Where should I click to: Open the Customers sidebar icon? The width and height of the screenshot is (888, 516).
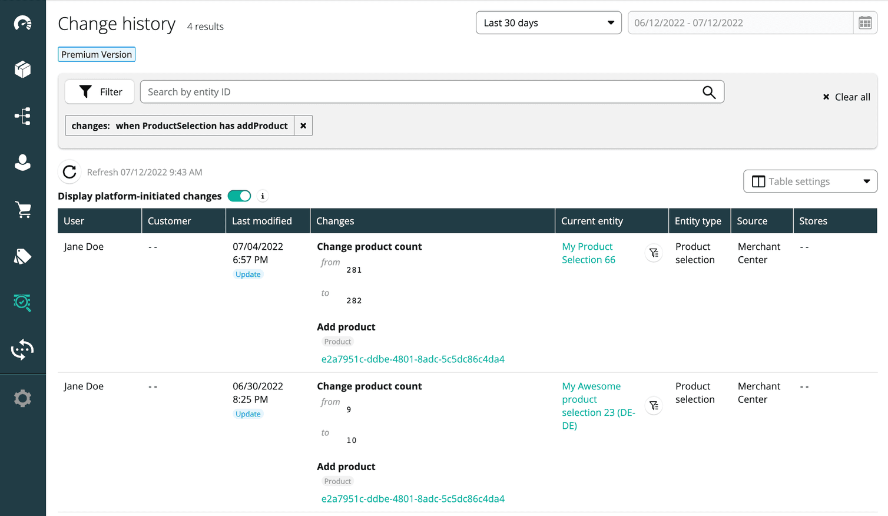22,163
